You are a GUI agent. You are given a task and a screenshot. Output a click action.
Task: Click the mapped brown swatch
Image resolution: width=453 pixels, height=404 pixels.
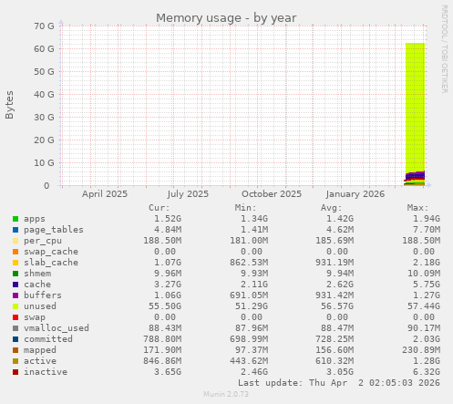pos(15,350)
